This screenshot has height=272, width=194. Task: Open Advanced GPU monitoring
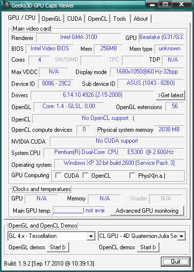(147, 211)
